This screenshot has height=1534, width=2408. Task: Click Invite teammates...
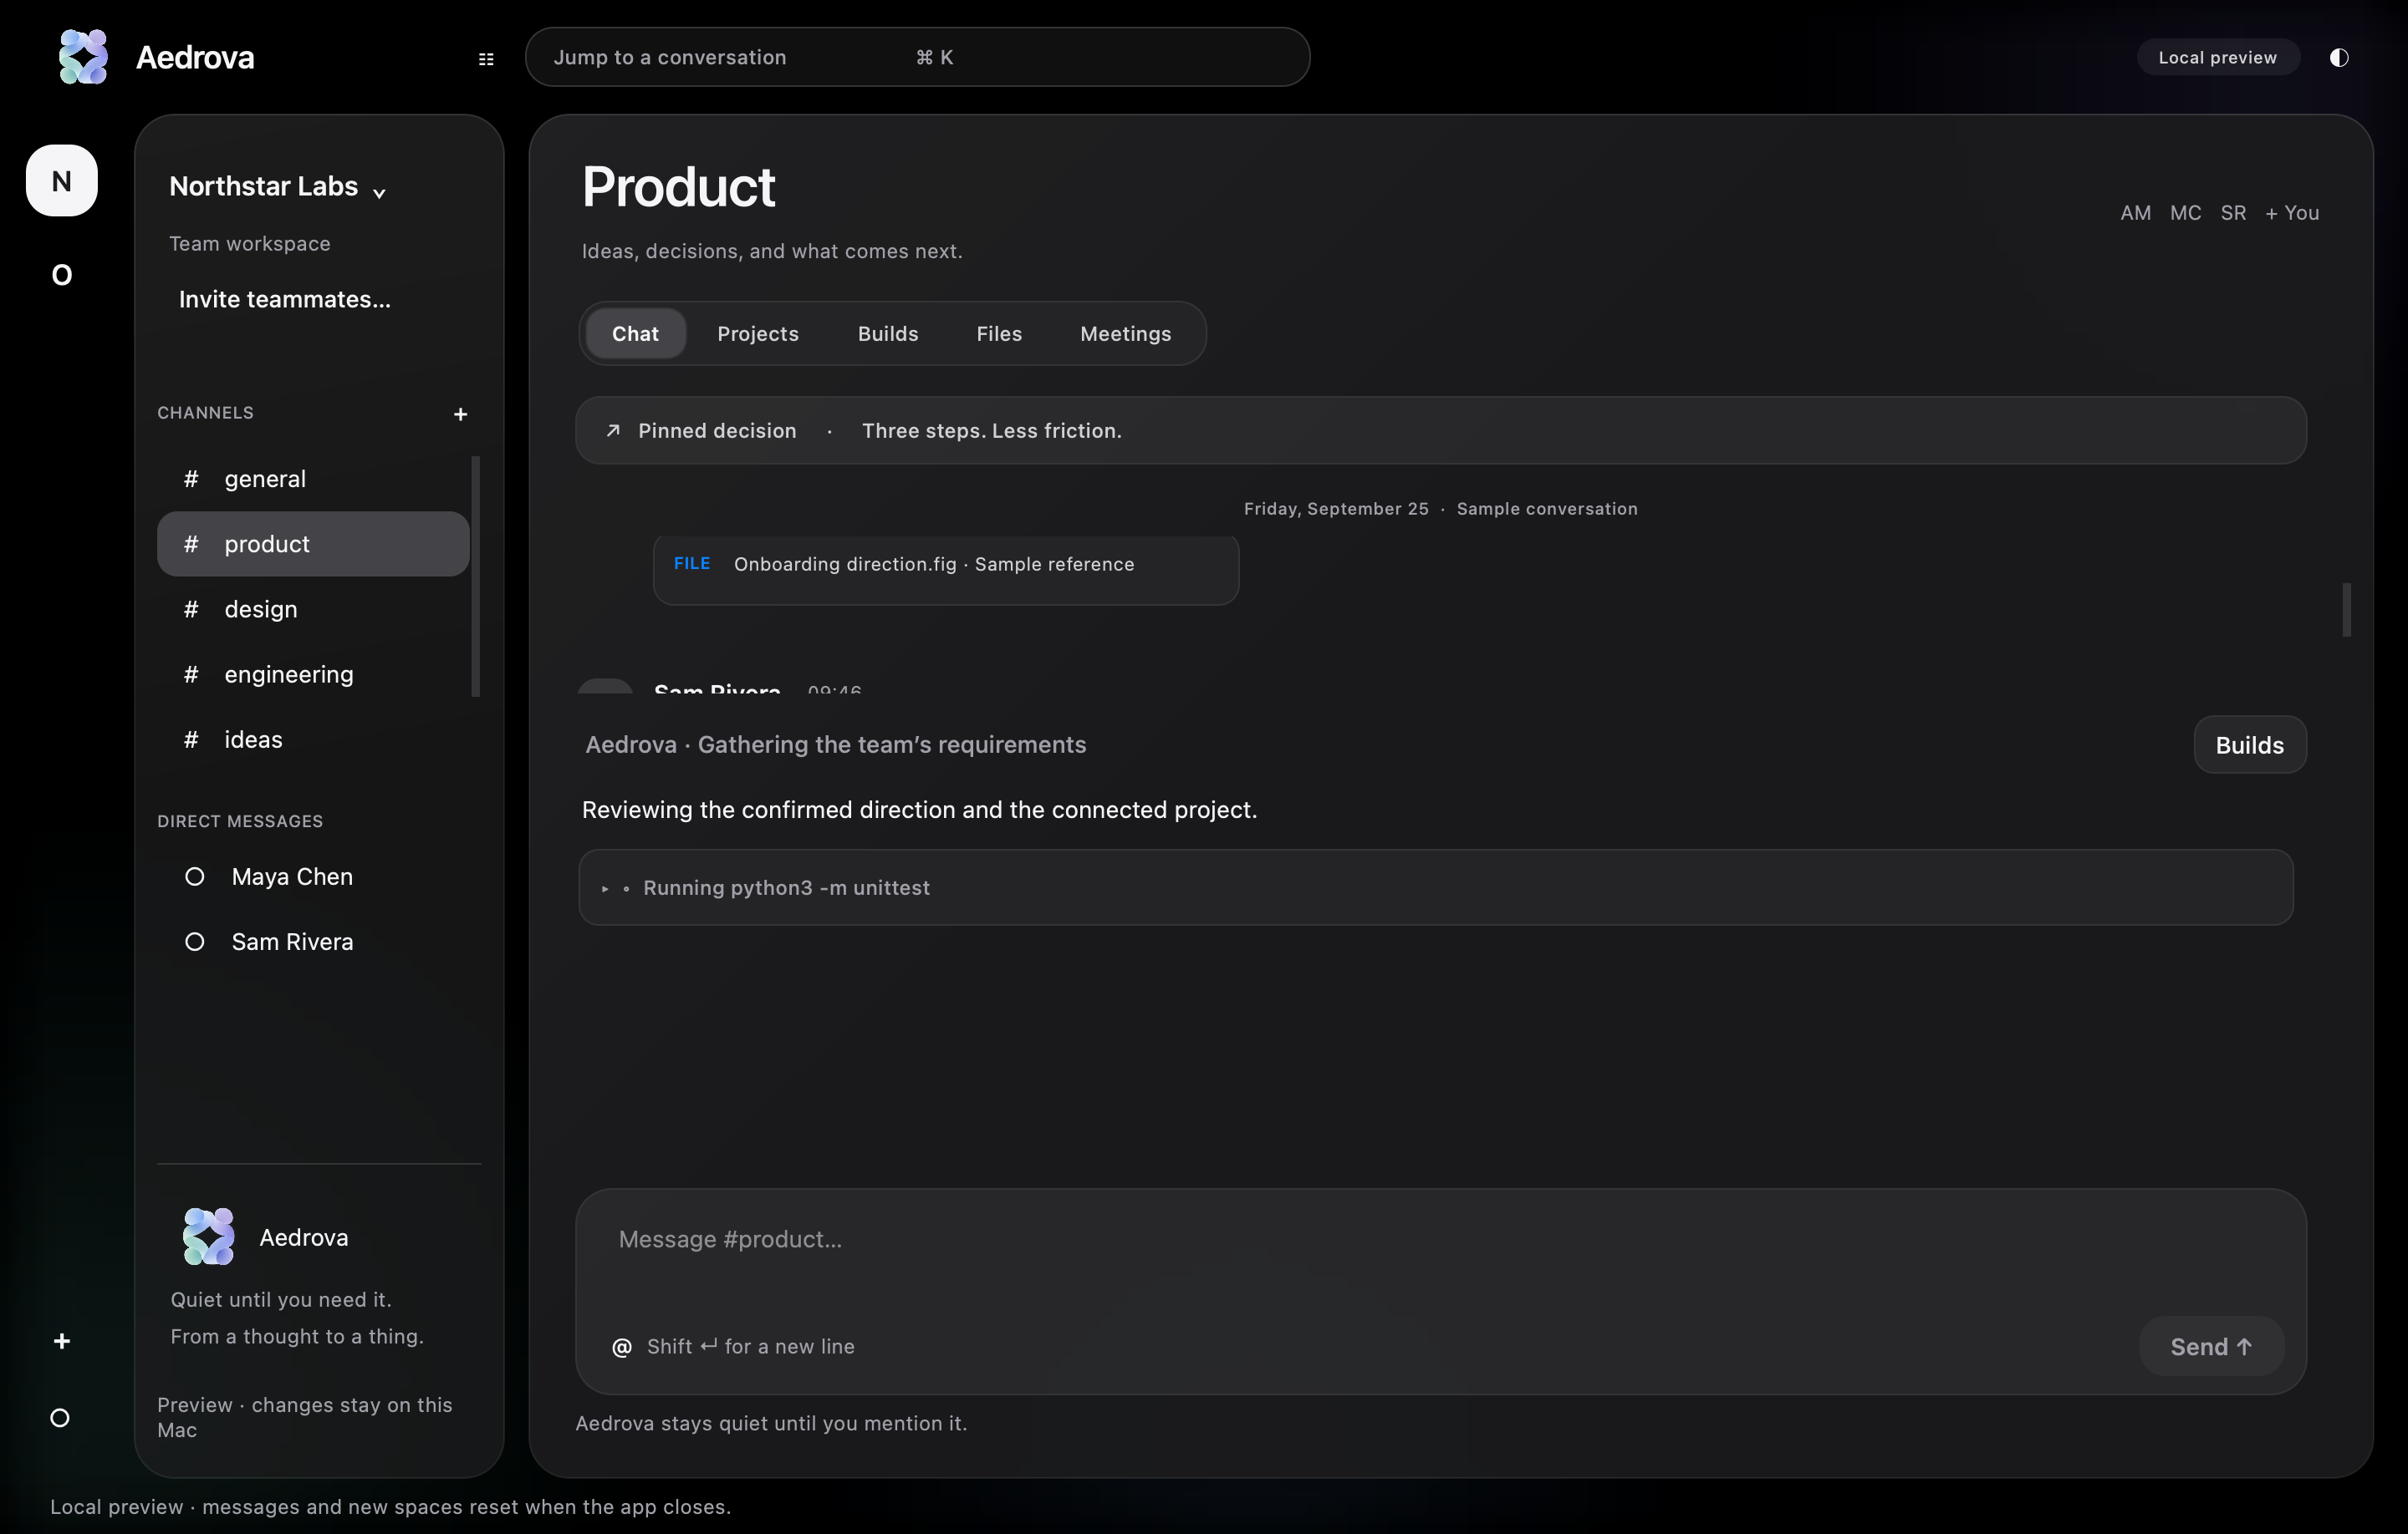click(285, 300)
